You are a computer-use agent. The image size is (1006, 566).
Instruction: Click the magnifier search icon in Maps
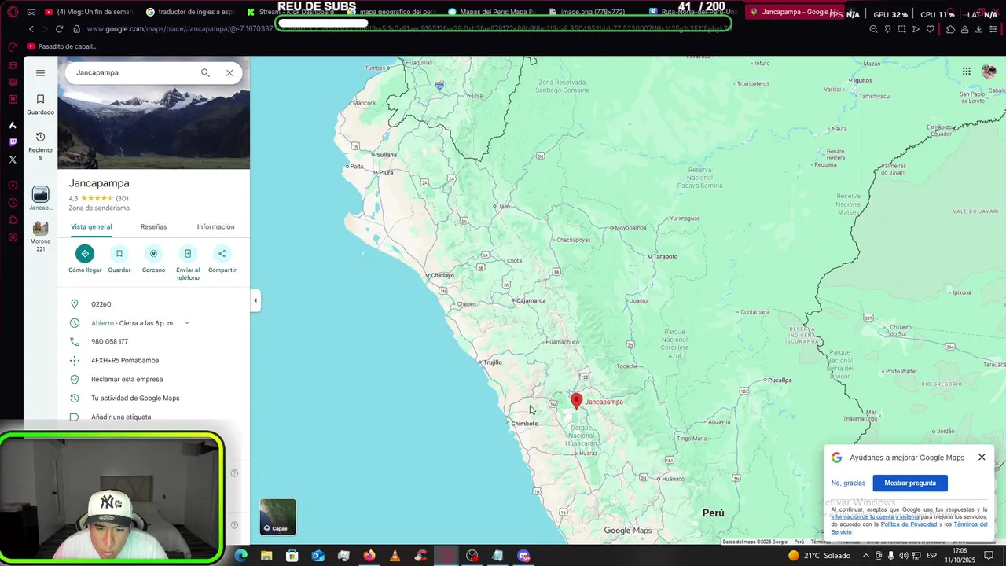tap(205, 73)
